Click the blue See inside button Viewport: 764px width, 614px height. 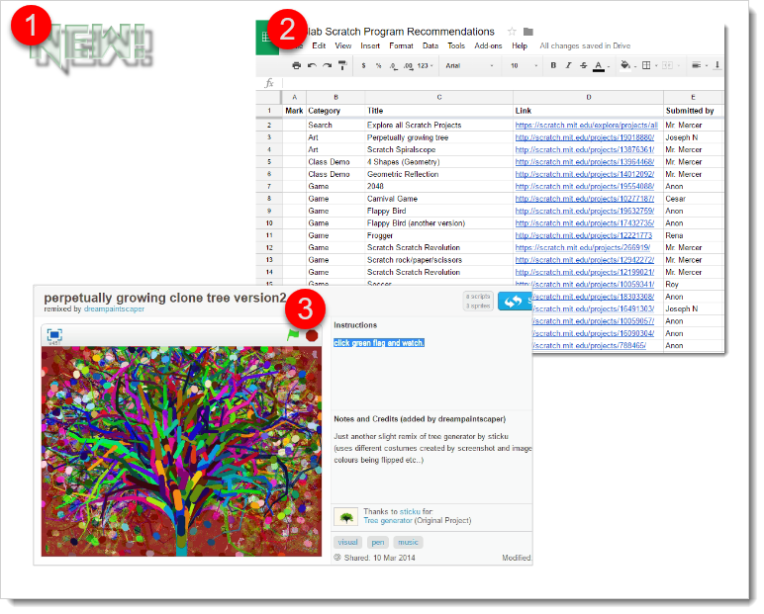click(x=515, y=302)
